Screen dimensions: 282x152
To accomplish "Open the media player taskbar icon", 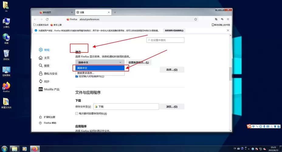I will click(x=24, y=149).
